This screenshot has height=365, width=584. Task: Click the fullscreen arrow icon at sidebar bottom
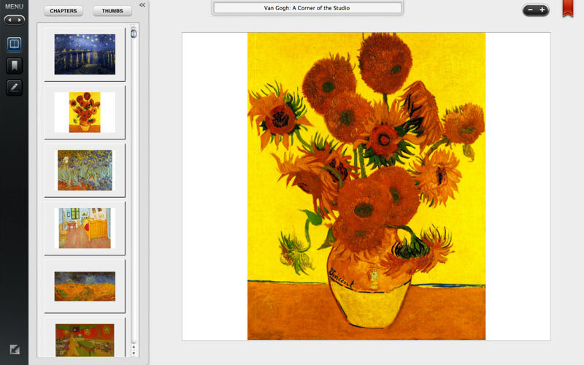pyautogui.click(x=15, y=350)
